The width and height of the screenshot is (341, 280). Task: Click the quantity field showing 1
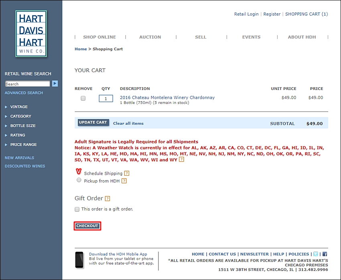coord(106,98)
